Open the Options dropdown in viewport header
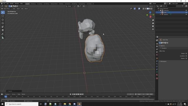Image resolution: width=188 pixels, height=106 pixels. click(x=152, y=6)
